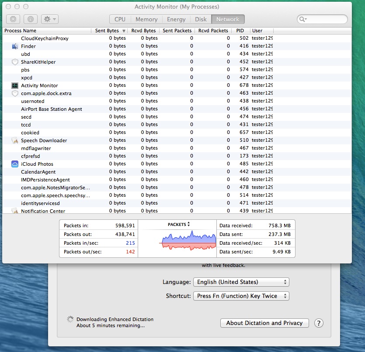Sort by Sent Packets column header
Viewport: 365px width, 352px height.
click(177, 31)
